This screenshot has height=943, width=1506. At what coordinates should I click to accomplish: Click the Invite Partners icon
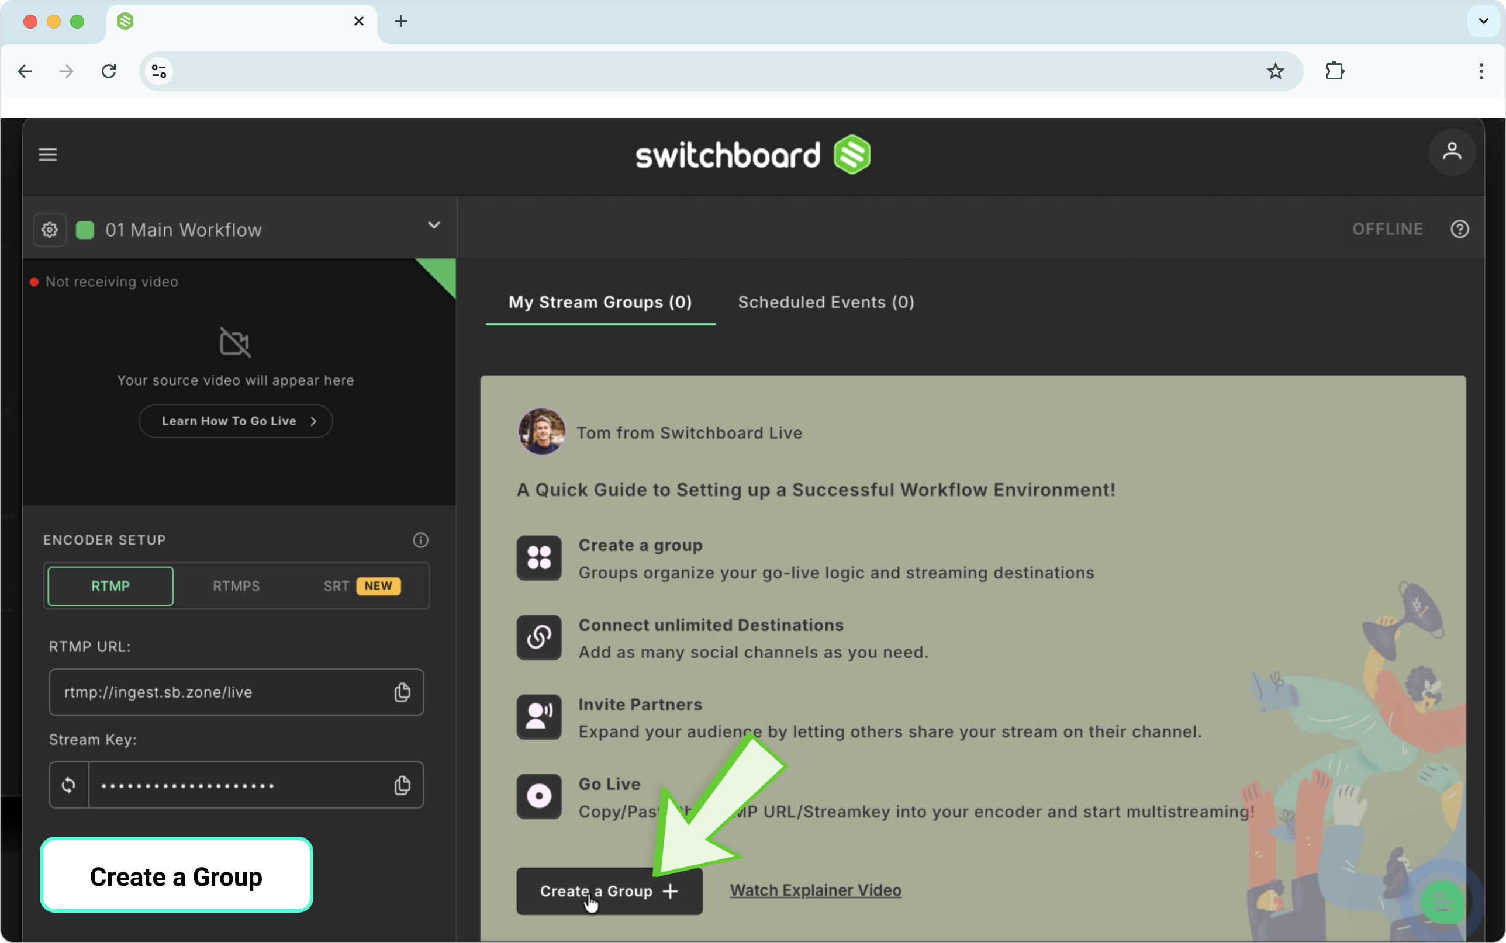[x=539, y=717]
